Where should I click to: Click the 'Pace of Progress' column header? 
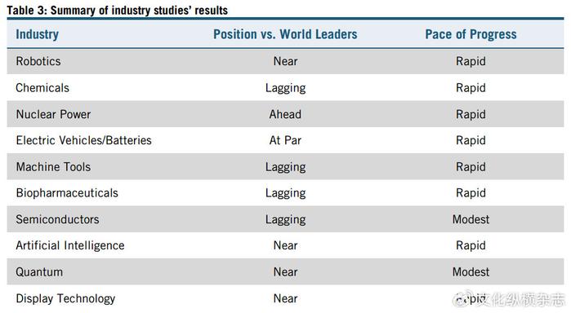(471, 34)
